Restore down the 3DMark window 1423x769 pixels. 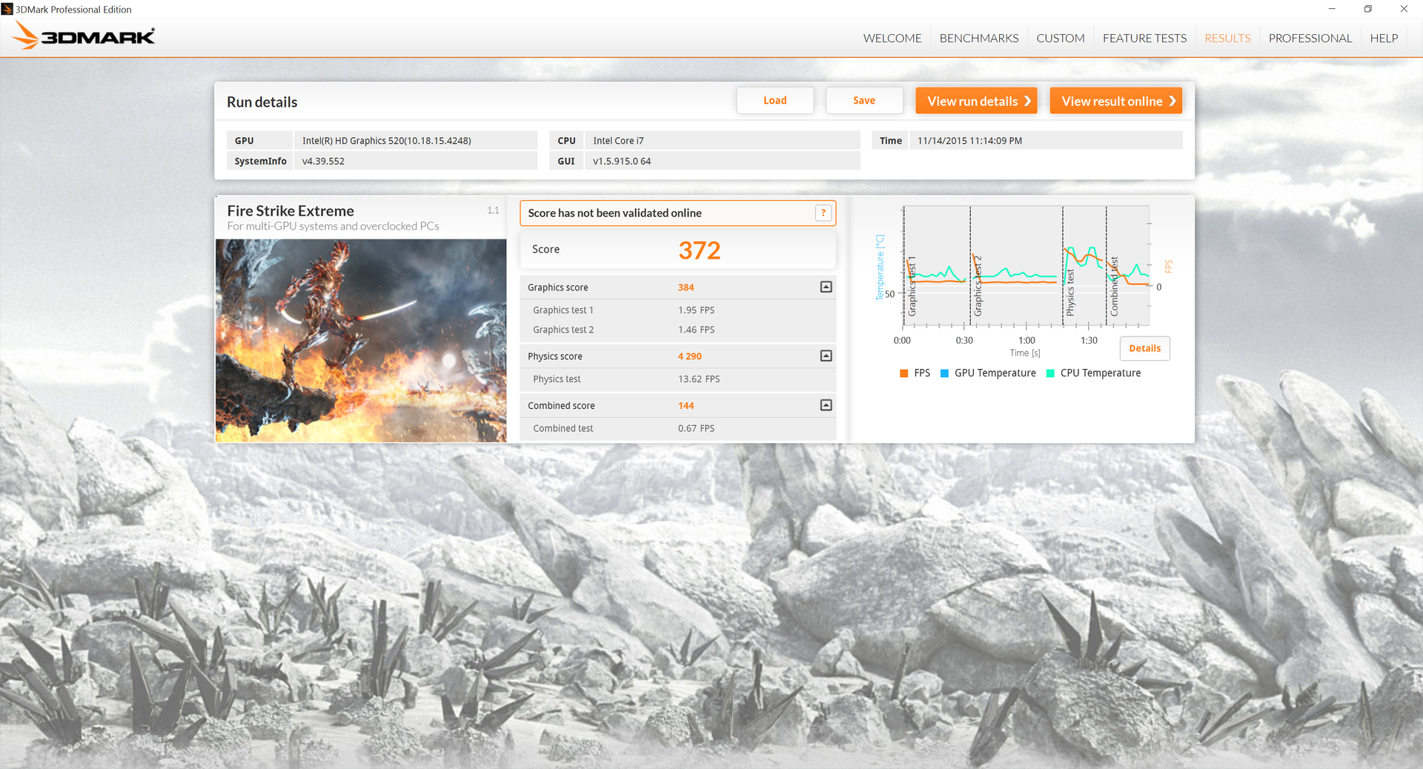click(1367, 9)
